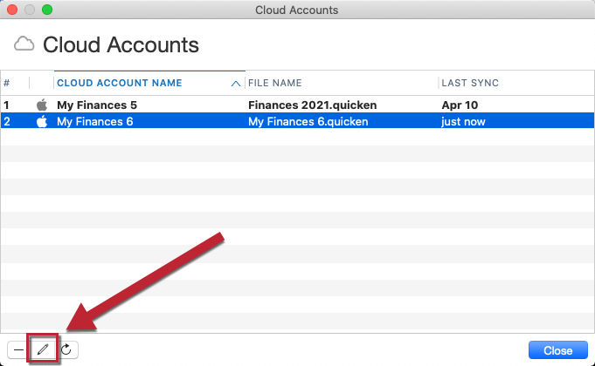The height and width of the screenshot is (366, 595).
Task: Click the My Finances 6.quicken file name
Action: [x=308, y=121]
